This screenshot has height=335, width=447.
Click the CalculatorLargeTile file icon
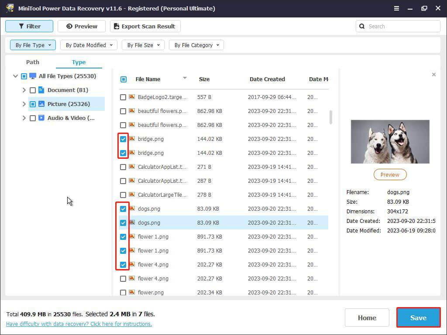pyautogui.click(x=132, y=195)
